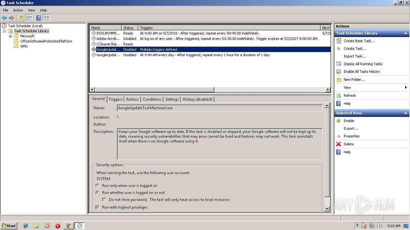Select Run only when user is logged on
This screenshot has height=230, width=410.
coord(98,186)
